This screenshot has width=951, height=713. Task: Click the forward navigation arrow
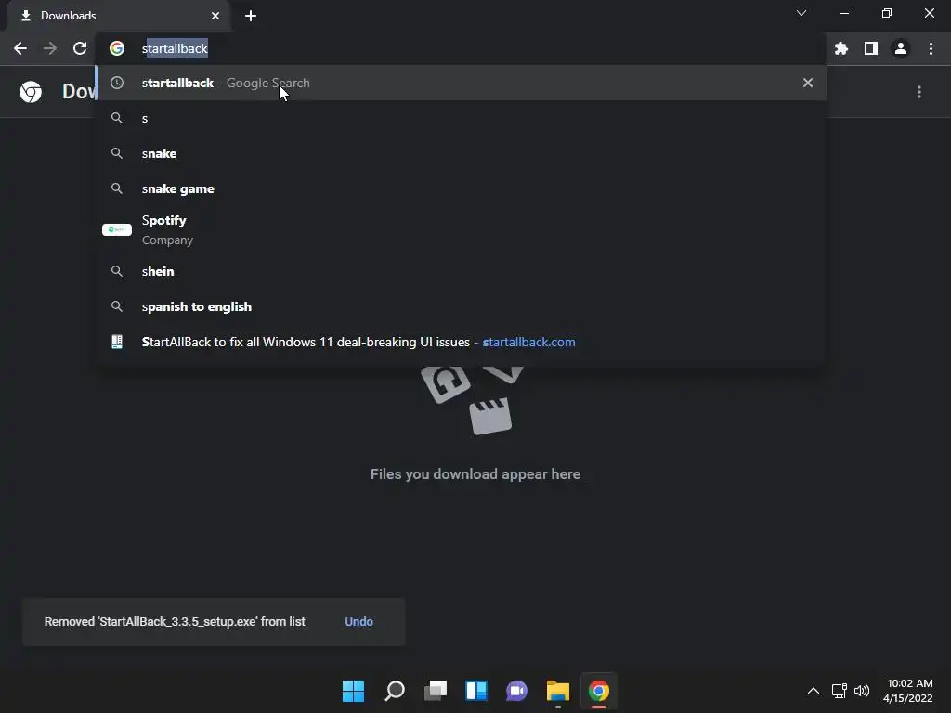click(x=50, y=48)
